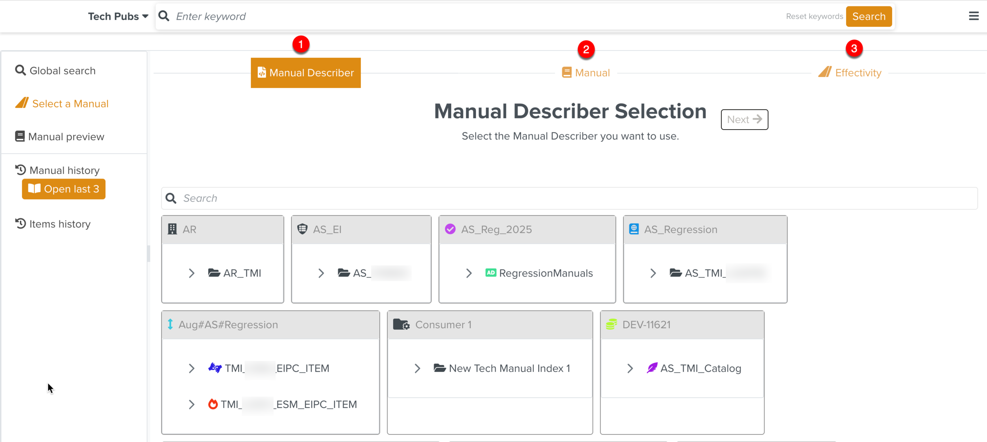This screenshot has width=987, height=442.
Task: Open Manual preview in sidebar
Action: [60, 136]
